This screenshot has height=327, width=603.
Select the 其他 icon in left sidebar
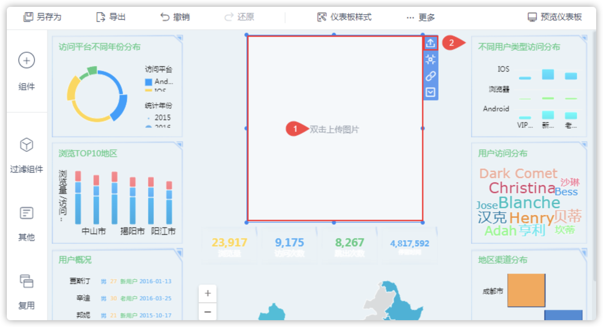27,213
